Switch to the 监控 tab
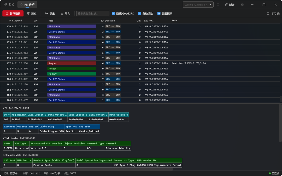The width and height of the screenshot is (282, 176). tap(9, 4)
